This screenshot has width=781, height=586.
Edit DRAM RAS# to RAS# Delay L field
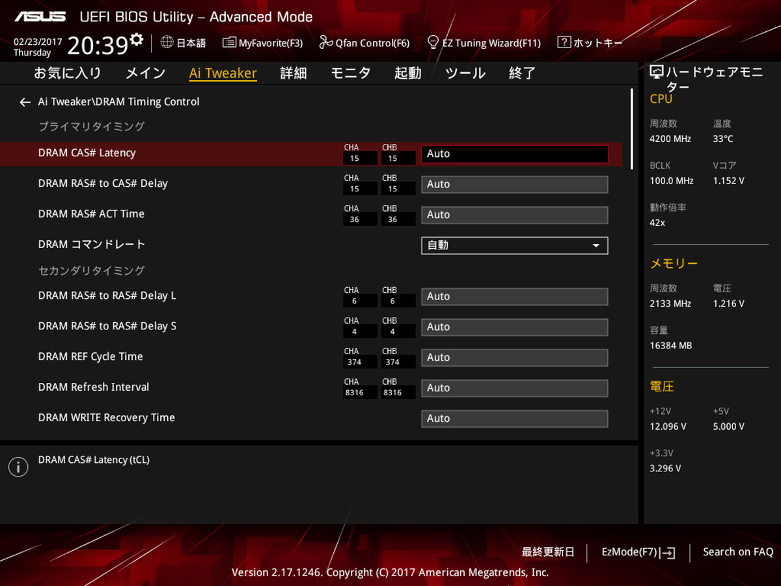(515, 296)
